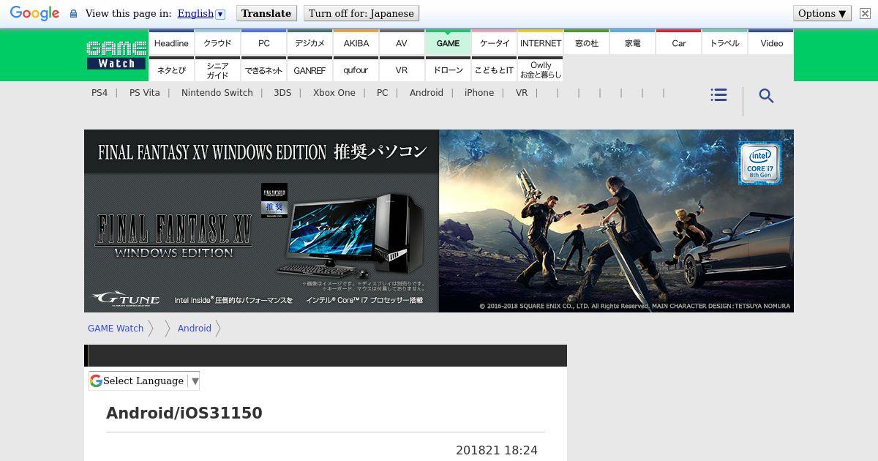
Task: Click the Android/iOS31150 article title
Action: [184, 413]
